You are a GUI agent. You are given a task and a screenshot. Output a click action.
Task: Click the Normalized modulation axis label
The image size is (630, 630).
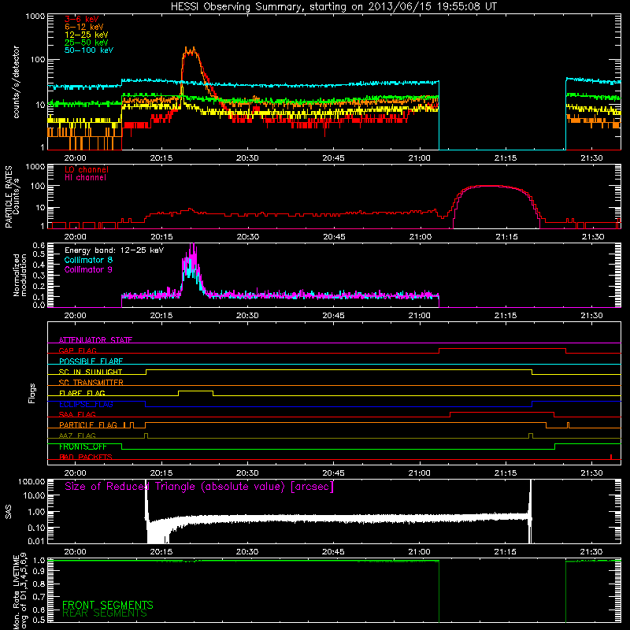(20, 275)
